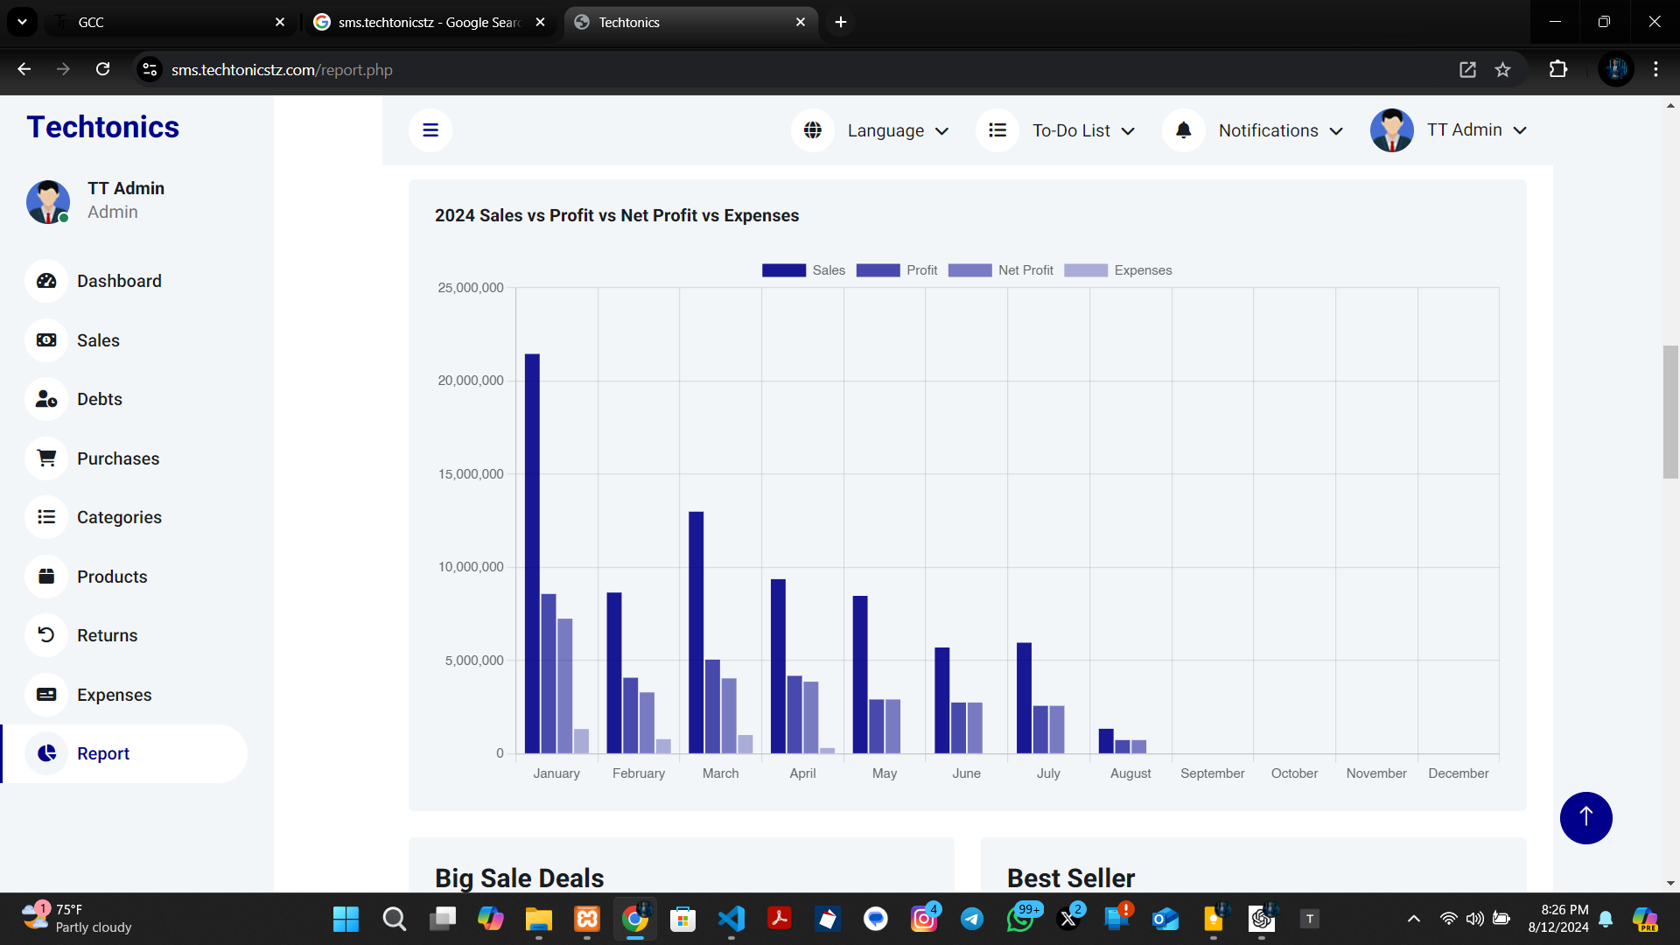1680x945 pixels.
Task: Click the Purchases cart icon
Action: [x=46, y=458]
